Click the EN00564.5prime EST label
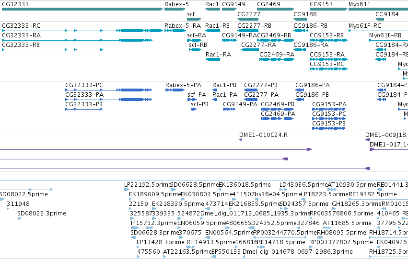The image size is (408, 259). point(230,233)
